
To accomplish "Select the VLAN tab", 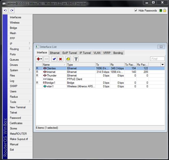I will tap(97, 53).
